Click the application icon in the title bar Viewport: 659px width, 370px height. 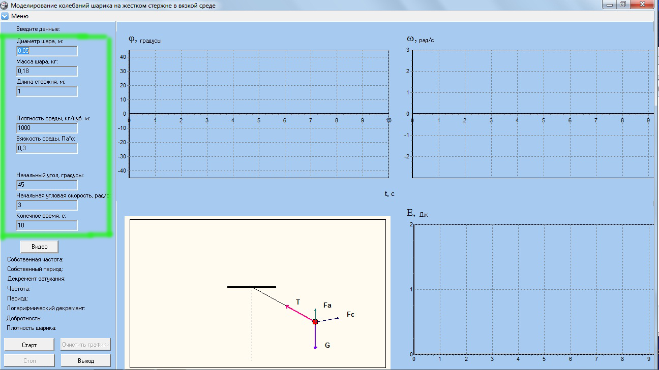pyautogui.click(x=5, y=6)
